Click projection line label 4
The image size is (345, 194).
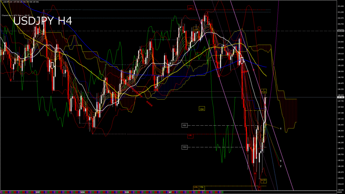pyautogui.click(x=281, y=161)
